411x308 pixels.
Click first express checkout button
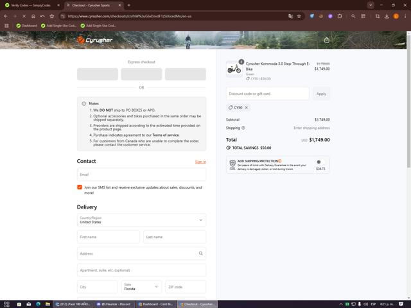tap(98, 74)
